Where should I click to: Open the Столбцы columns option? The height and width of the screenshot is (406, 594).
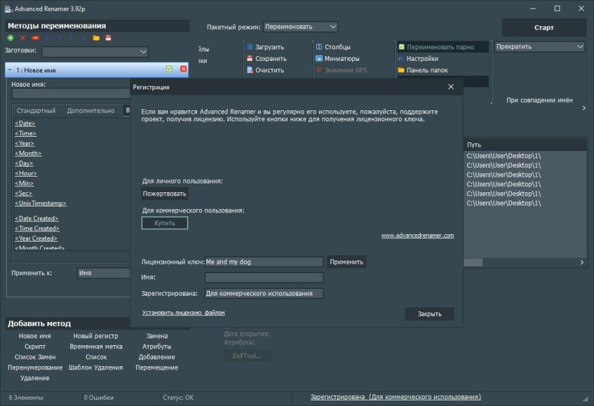[333, 47]
